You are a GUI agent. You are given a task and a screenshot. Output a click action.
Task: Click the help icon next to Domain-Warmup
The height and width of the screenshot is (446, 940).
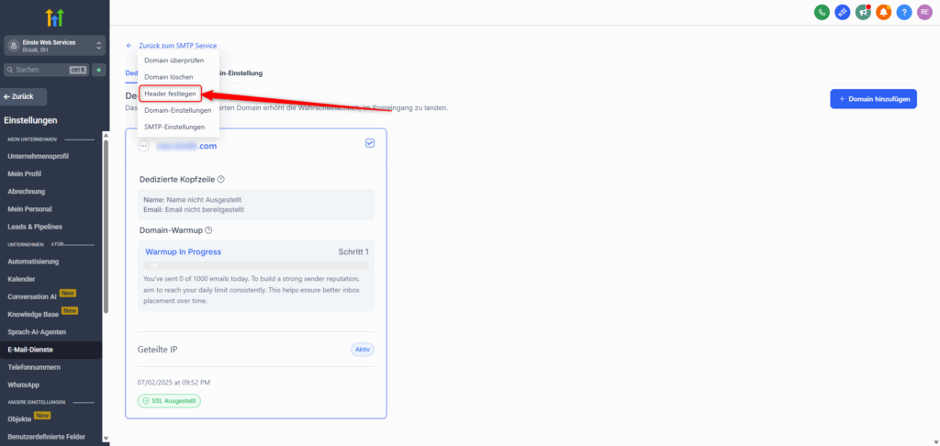208,230
